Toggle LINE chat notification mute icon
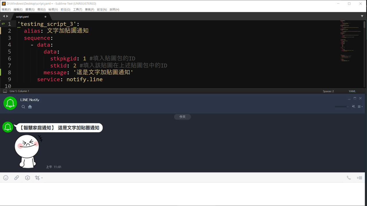This screenshot has width=367, height=206. (x=354, y=106)
